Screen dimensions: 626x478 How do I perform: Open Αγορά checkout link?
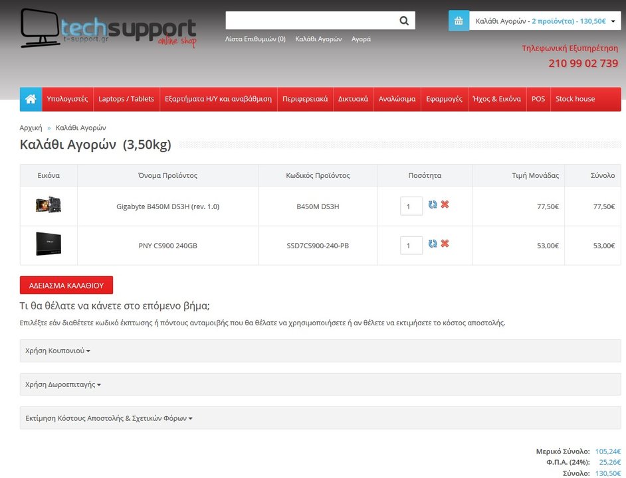(x=361, y=39)
